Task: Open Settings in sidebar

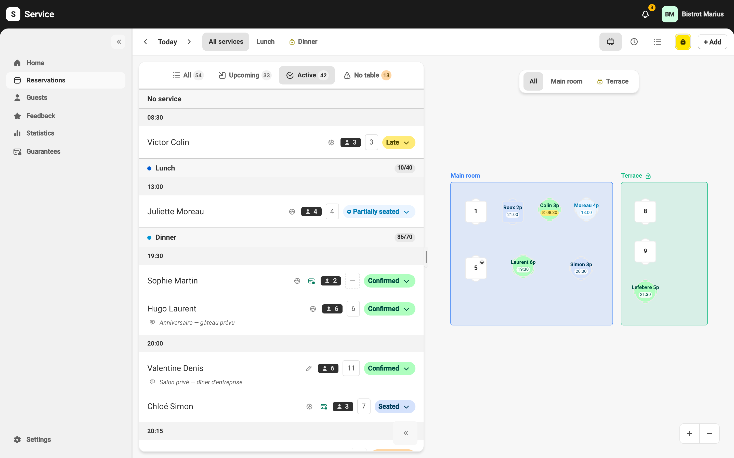Action: tap(65, 439)
